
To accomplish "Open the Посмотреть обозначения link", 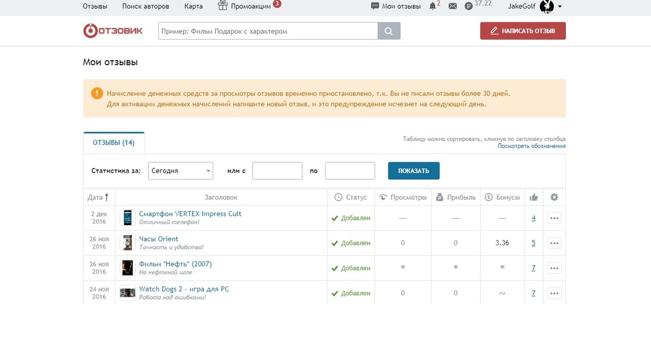I will [x=532, y=146].
